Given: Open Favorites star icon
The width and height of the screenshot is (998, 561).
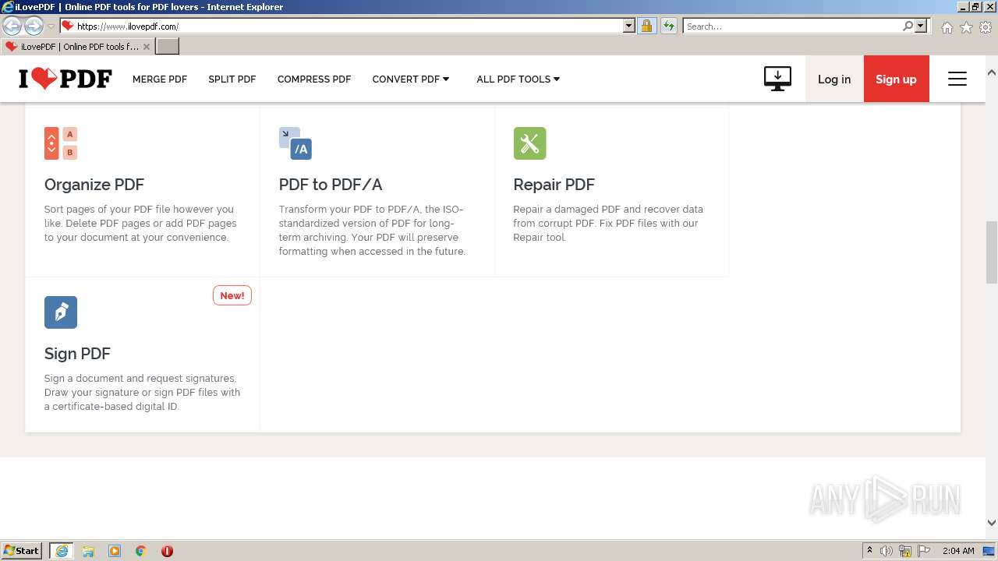Looking at the screenshot, I should (x=966, y=27).
